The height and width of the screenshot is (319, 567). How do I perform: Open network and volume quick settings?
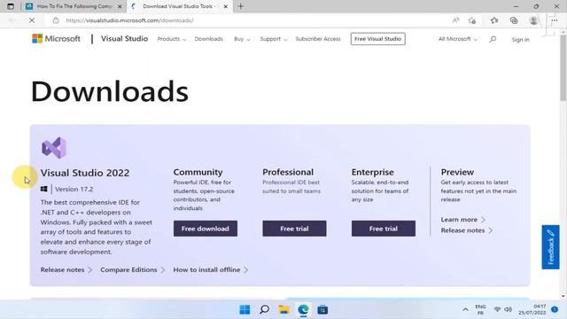[502, 309]
